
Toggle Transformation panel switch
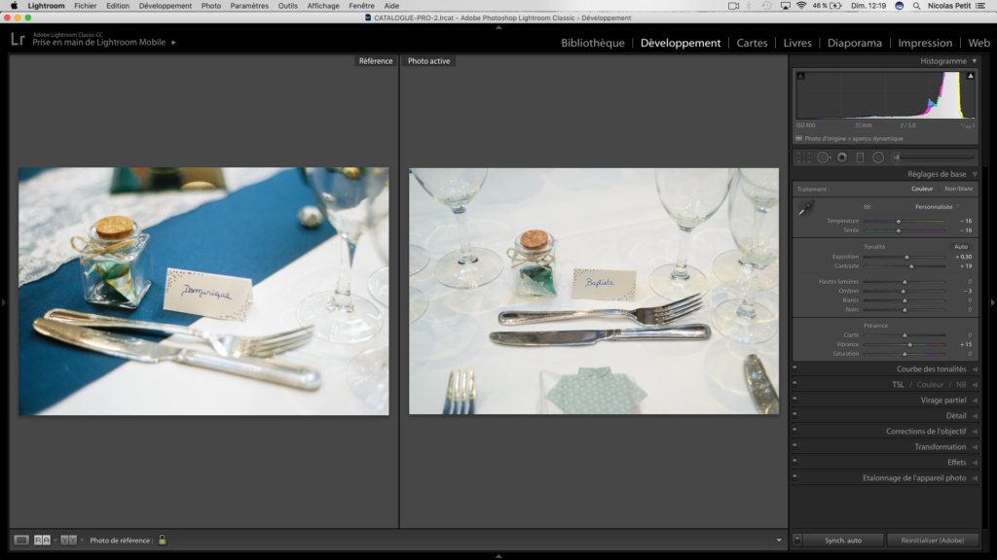pyautogui.click(x=794, y=446)
